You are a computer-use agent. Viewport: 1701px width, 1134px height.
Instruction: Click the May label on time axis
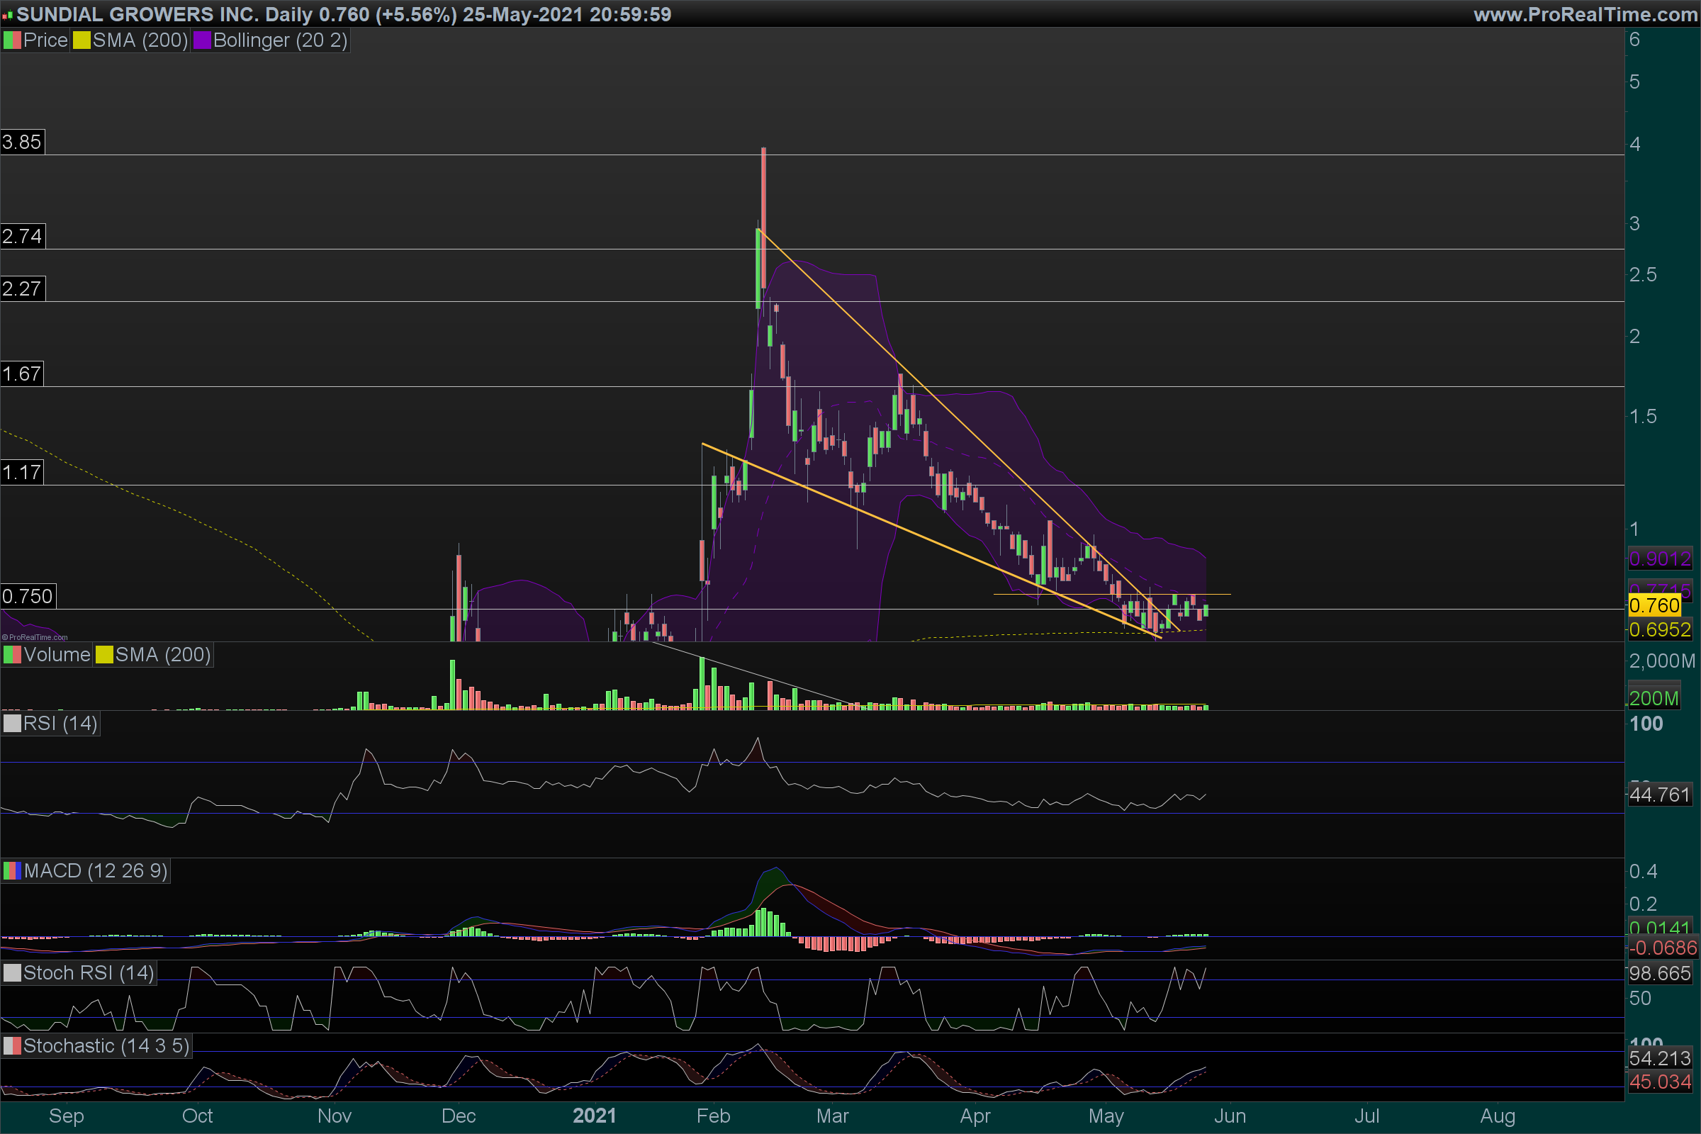tap(1106, 1116)
